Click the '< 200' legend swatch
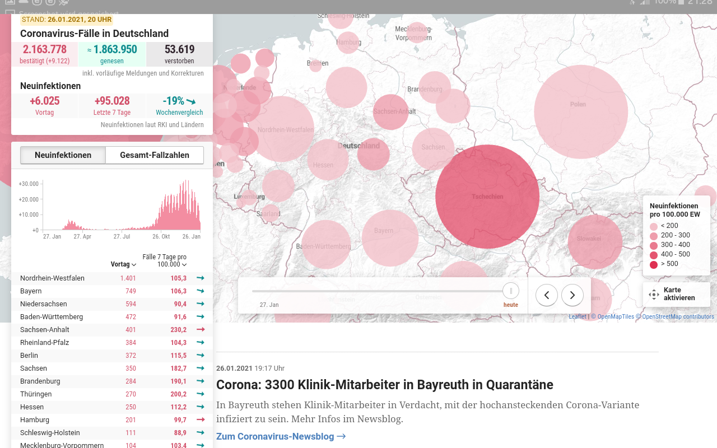Screen dimensions: 717x448 point(654,226)
